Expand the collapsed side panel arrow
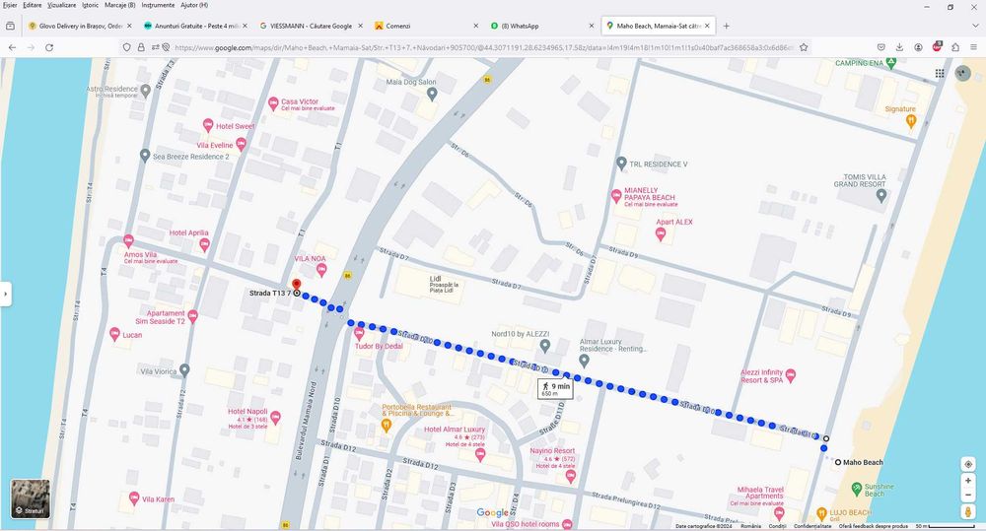Viewport: 986px width, 531px height. point(6,294)
